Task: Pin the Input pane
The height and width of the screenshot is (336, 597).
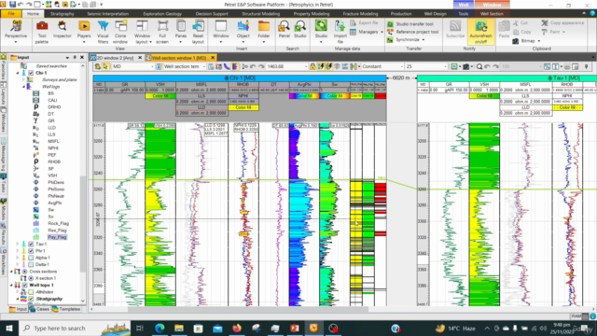Action: click(75, 58)
